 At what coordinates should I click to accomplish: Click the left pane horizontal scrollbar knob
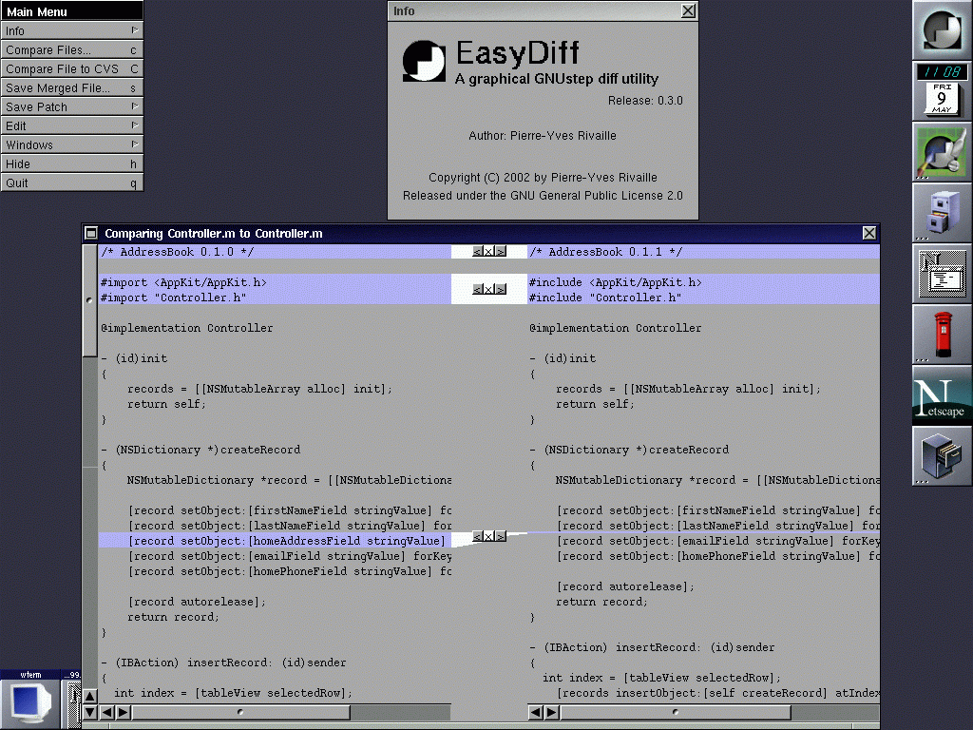[240, 712]
